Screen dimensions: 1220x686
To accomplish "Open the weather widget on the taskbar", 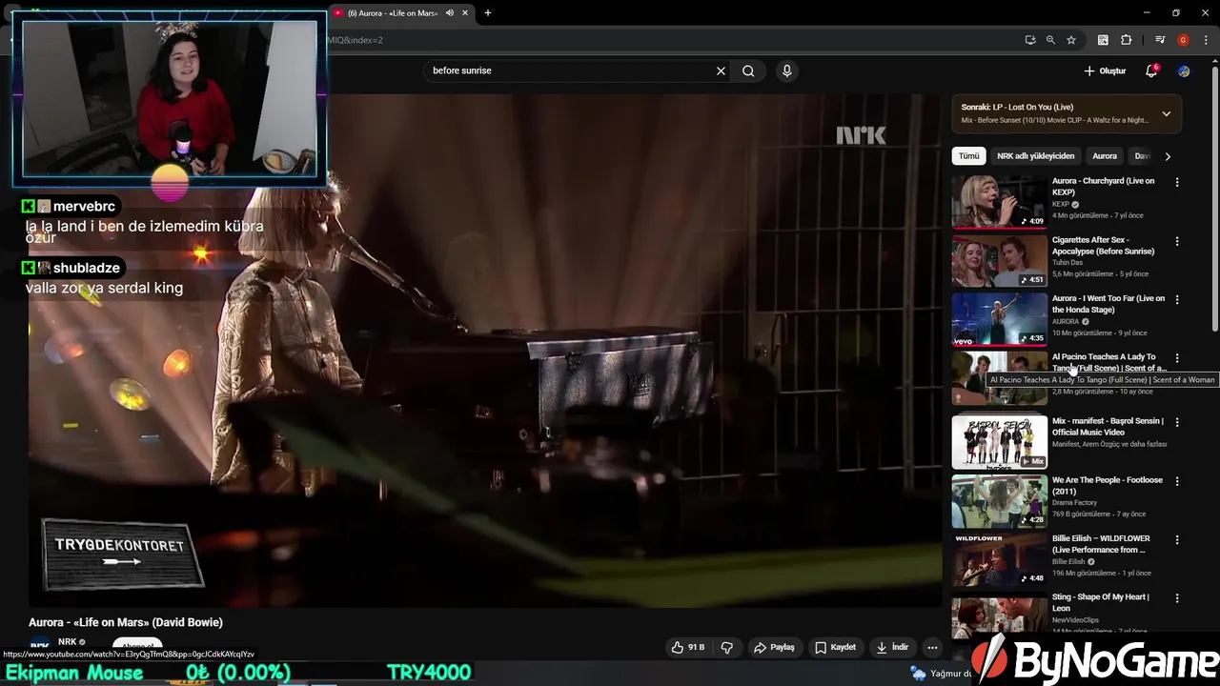I will pos(940,673).
